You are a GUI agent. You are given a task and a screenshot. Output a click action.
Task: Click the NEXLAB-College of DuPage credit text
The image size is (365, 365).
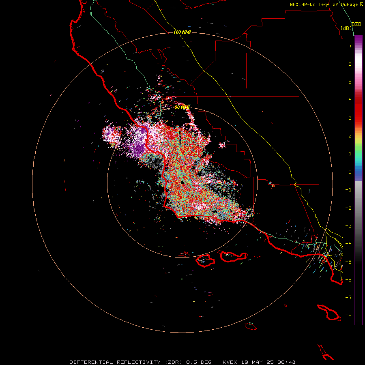[x=326, y=4]
